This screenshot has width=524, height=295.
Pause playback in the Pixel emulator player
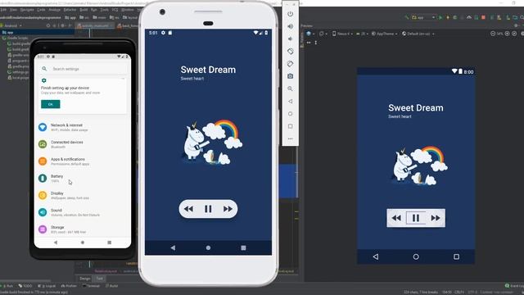(208, 209)
